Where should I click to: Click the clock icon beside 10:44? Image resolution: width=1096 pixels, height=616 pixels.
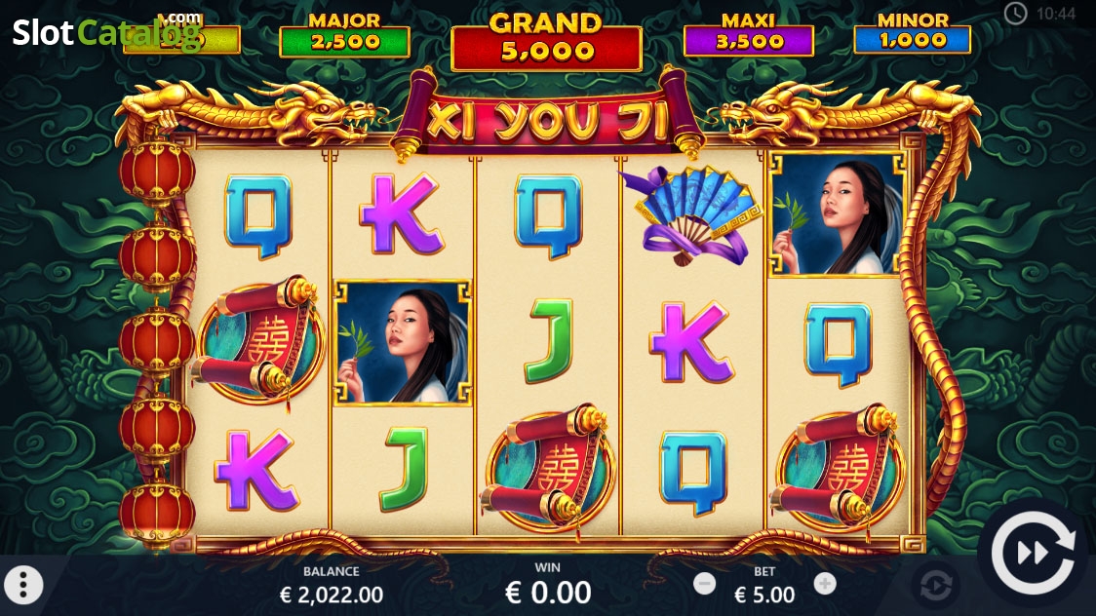1016,14
